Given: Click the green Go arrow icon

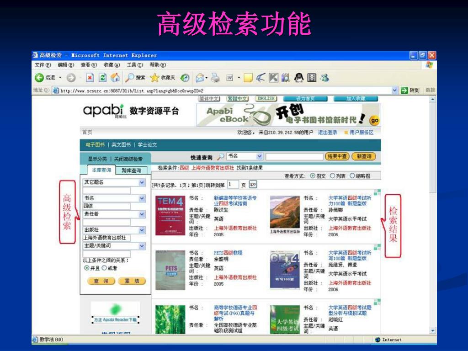Looking at the screenshot, I should point(404,90).
